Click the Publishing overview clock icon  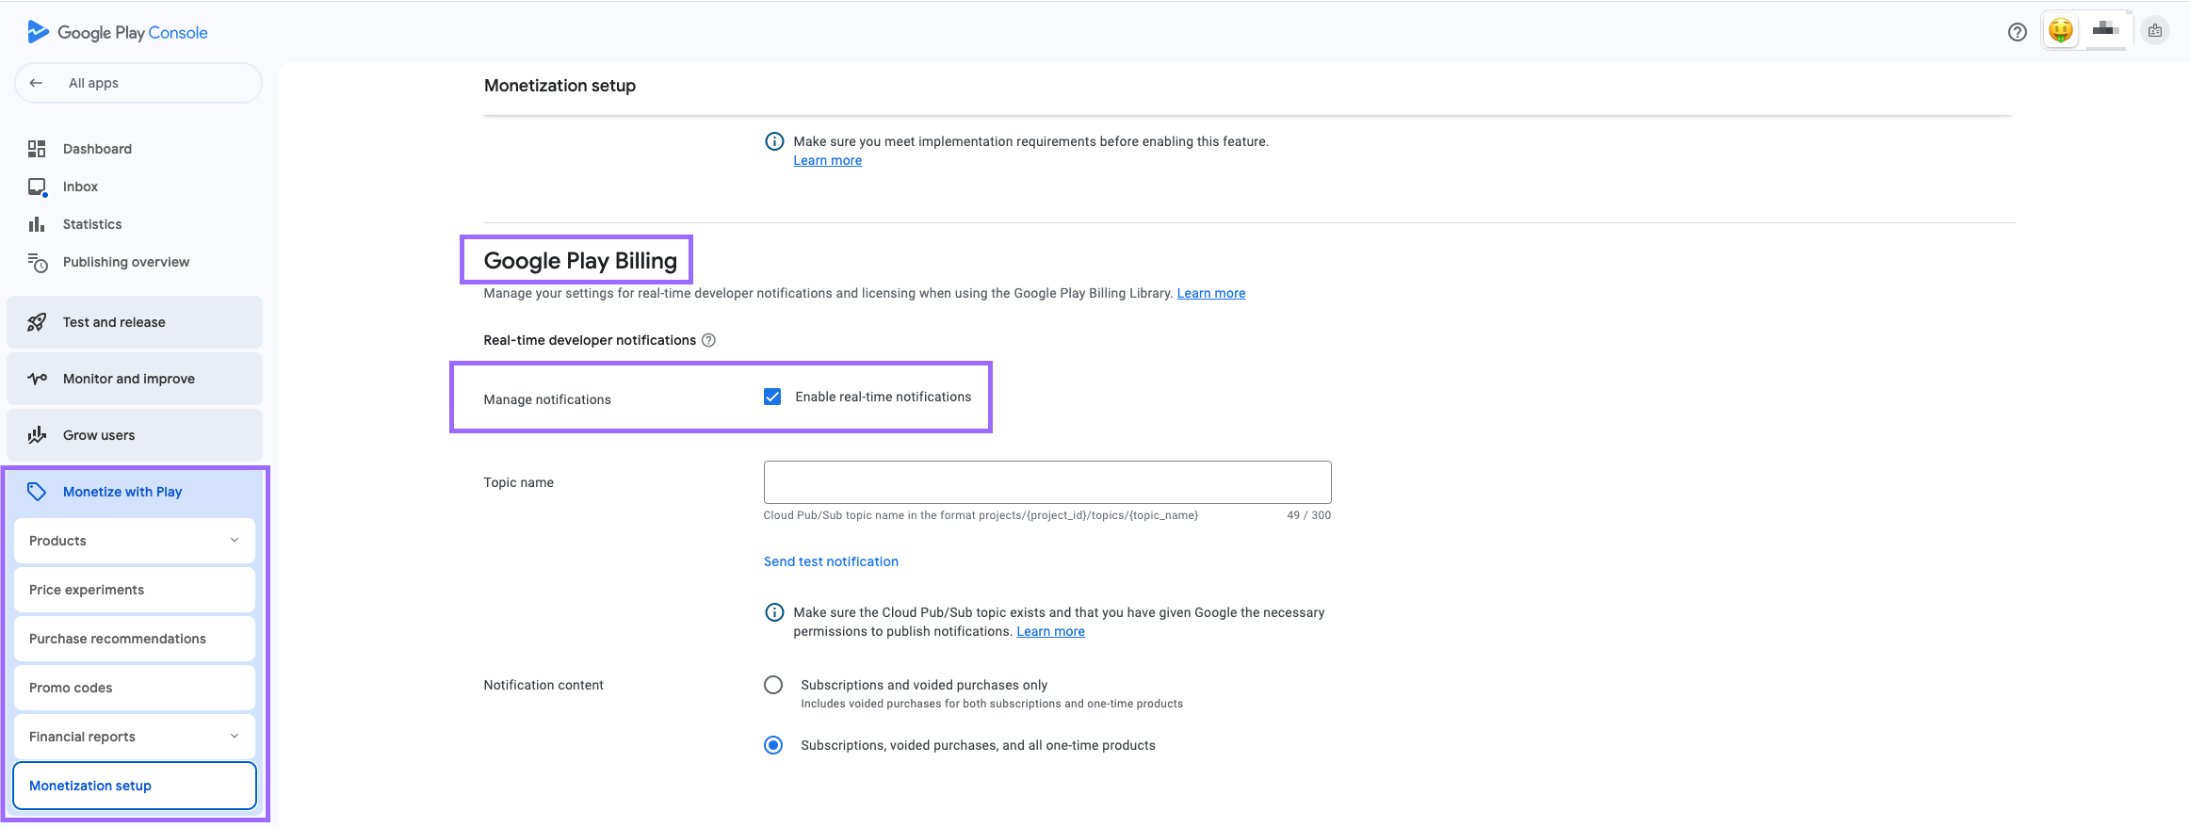coord(37,263)
